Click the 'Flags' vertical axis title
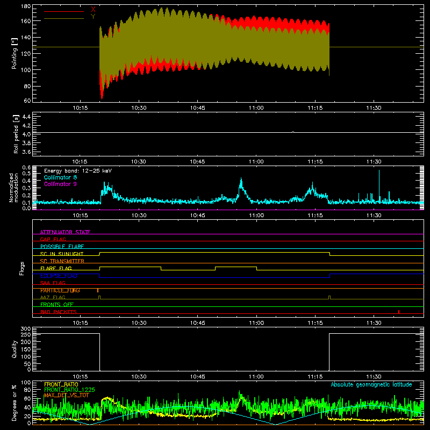 click(x=21, y=268)
